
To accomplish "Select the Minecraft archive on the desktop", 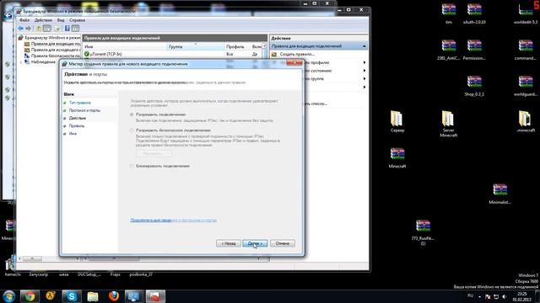I will [397, 157].
